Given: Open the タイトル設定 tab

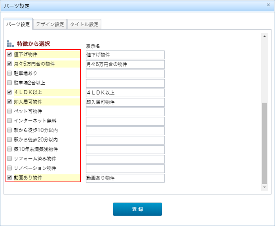Looking at the screenshot, I should click(x=84, y=24).
